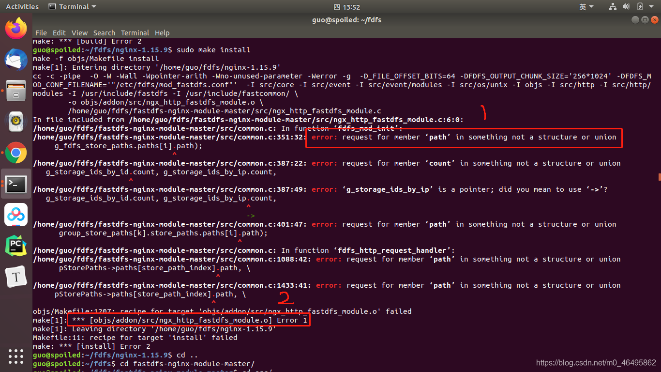The height and width of the screenshot is (372, 661).
Task: Open Firefox from the dock
Action: (16, 28)
